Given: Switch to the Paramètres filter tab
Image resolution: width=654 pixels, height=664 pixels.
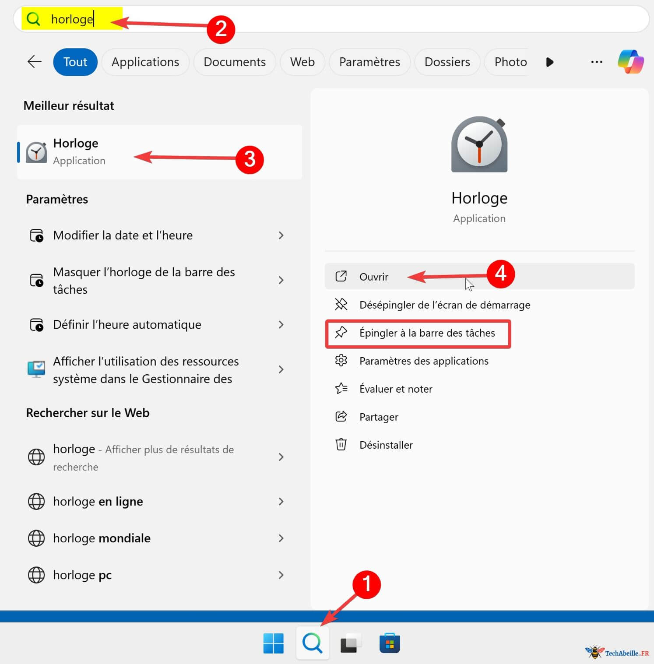Looking at the screenshot, I should [369, 62].
